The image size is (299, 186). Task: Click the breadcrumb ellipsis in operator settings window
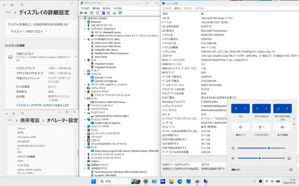tap(10, 121)
